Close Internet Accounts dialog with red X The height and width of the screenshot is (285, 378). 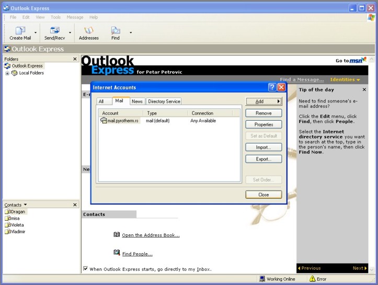[281, 87]
